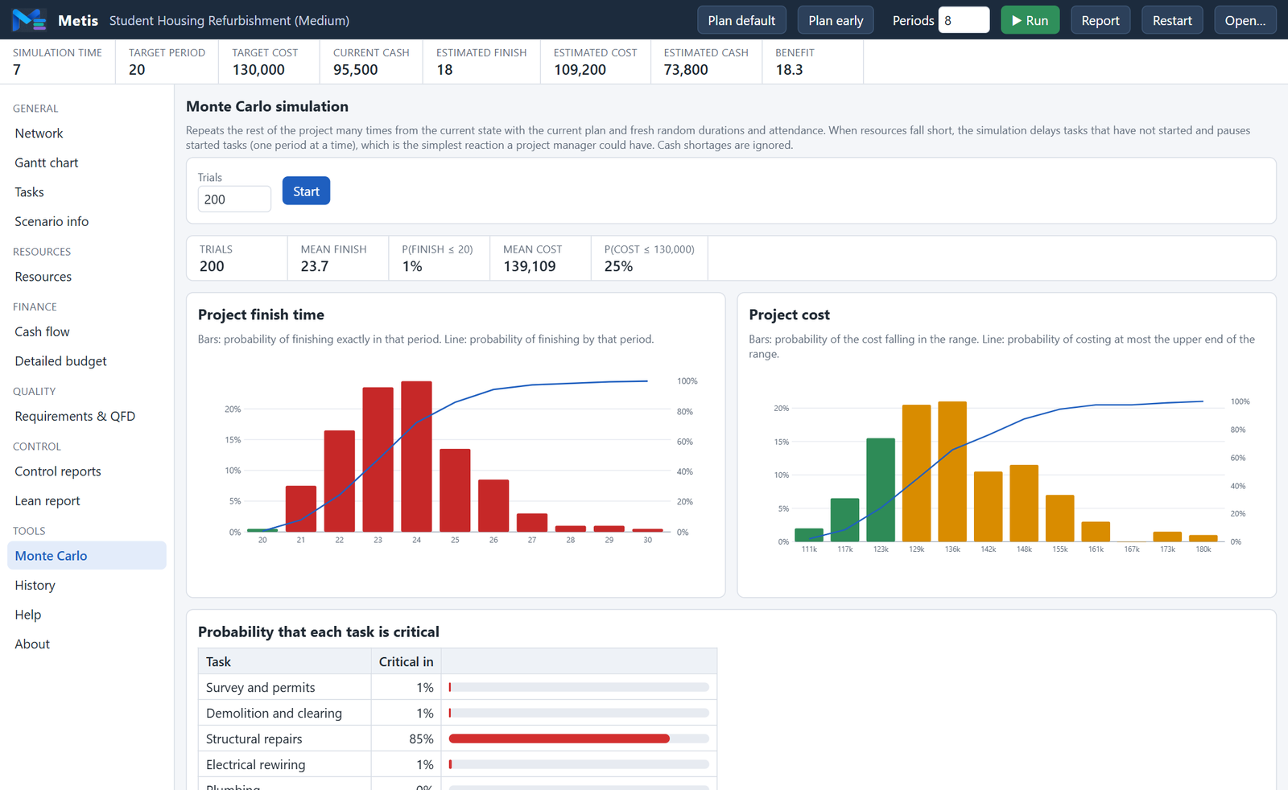
Task: Click the Trials input field
Action: [x=234, y=199]
